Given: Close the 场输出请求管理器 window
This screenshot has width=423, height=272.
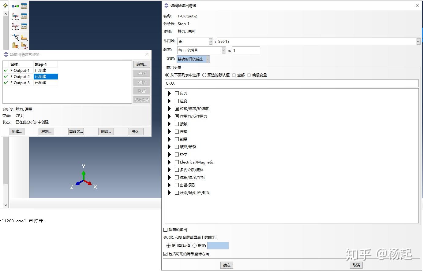Looking at the screenshot, I should 147,54.
